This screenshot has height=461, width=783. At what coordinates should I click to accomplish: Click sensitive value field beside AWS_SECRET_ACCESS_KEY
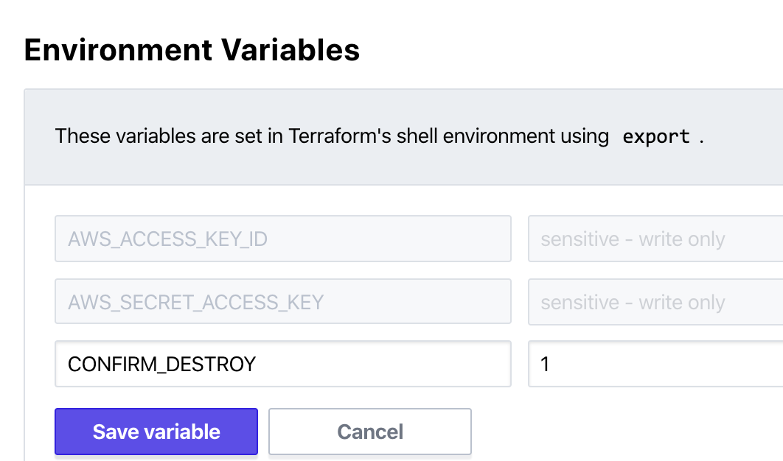[655, 301]
